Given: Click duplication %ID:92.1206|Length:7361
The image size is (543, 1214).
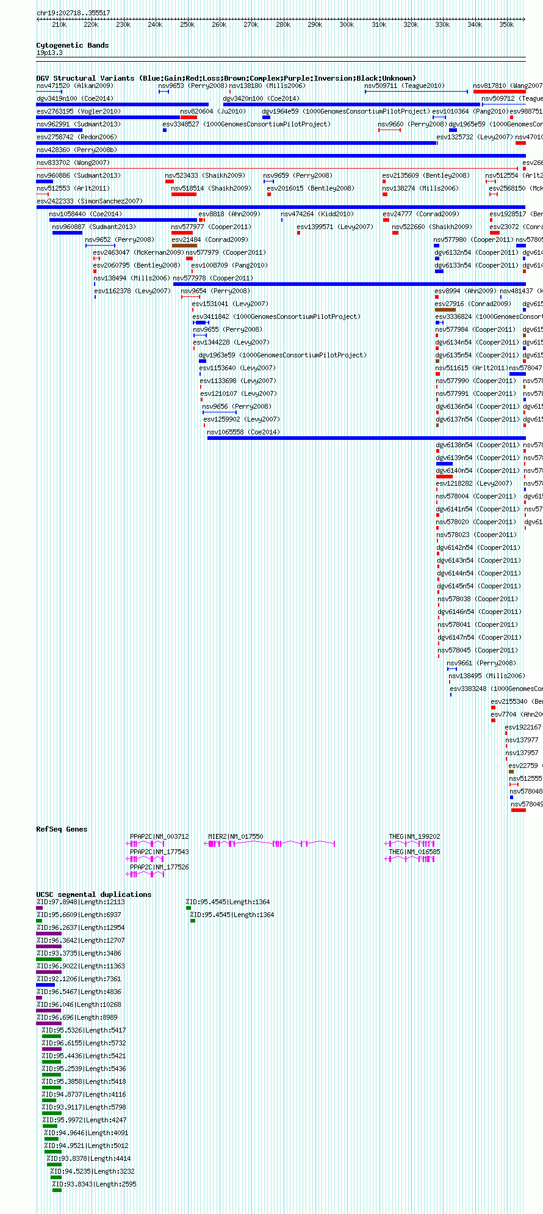Looking at the screenshot, I should point(79,979).
